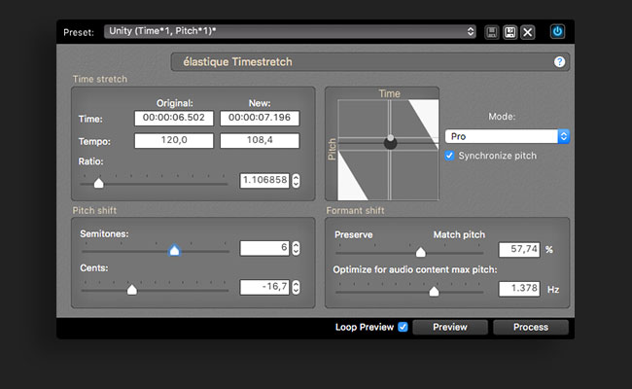This screenshot has width=632, height=389.
Task: Click the Semitones value stepper arrows
Action: (296, 248)
